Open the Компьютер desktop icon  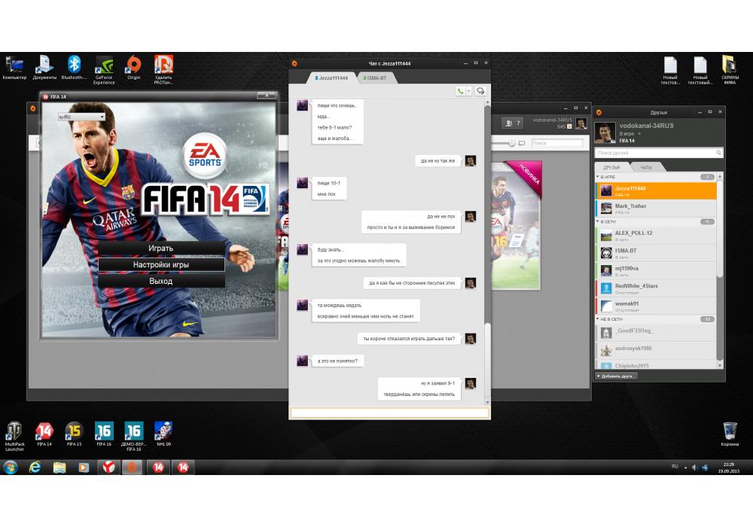[x=14, y=68]
